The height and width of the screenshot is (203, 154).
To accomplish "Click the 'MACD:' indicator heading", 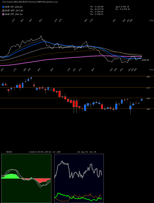I will [9, 152].
